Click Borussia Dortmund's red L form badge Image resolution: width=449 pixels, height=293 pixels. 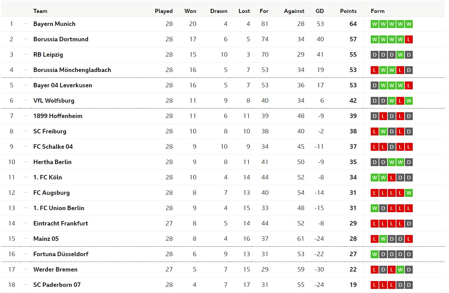[x=409, y=39]
